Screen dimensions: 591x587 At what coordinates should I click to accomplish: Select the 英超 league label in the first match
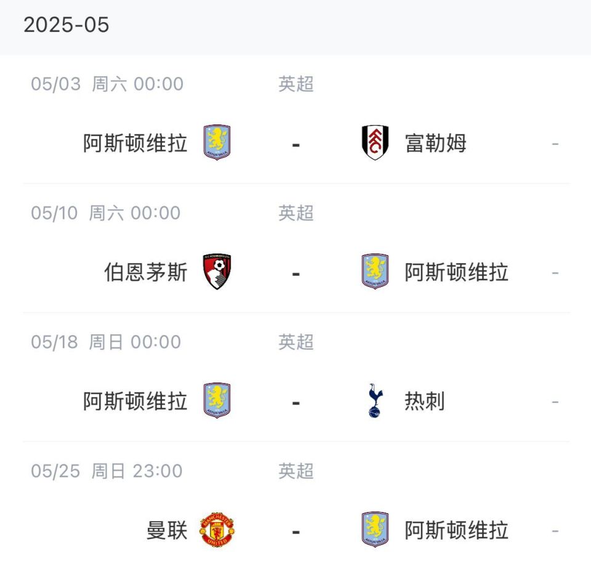pyautogui.click(x=295, y=85)
